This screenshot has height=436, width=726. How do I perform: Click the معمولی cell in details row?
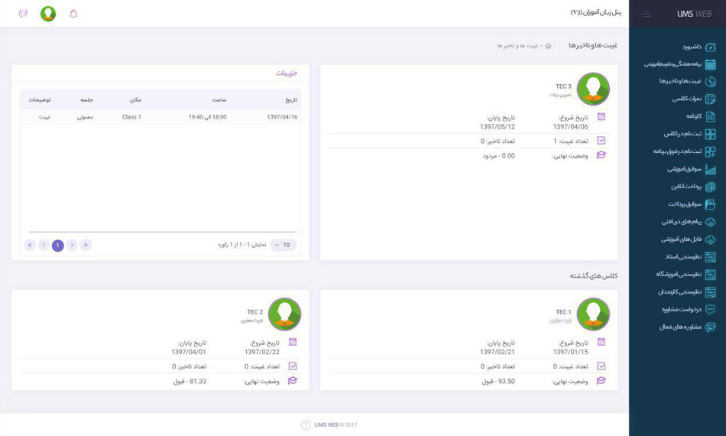pyautogui.click(x=85, y=117)
